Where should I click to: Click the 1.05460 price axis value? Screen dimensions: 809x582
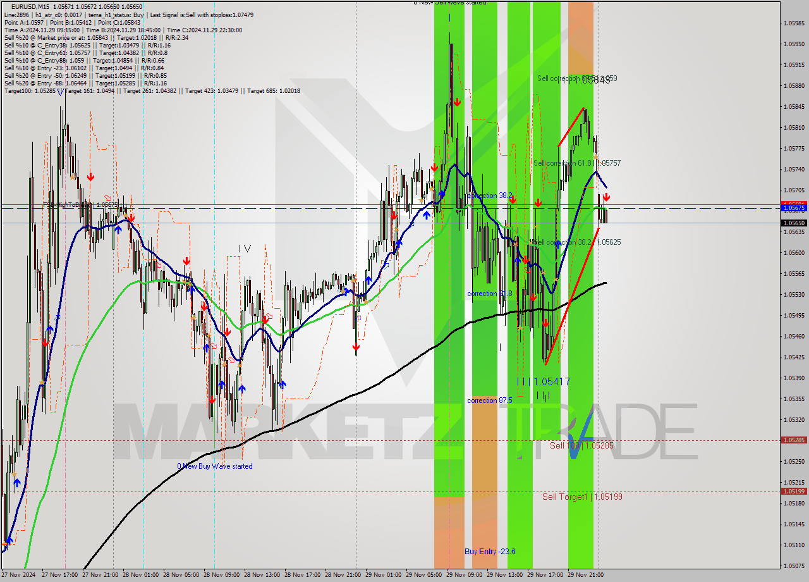coord(793,337)
